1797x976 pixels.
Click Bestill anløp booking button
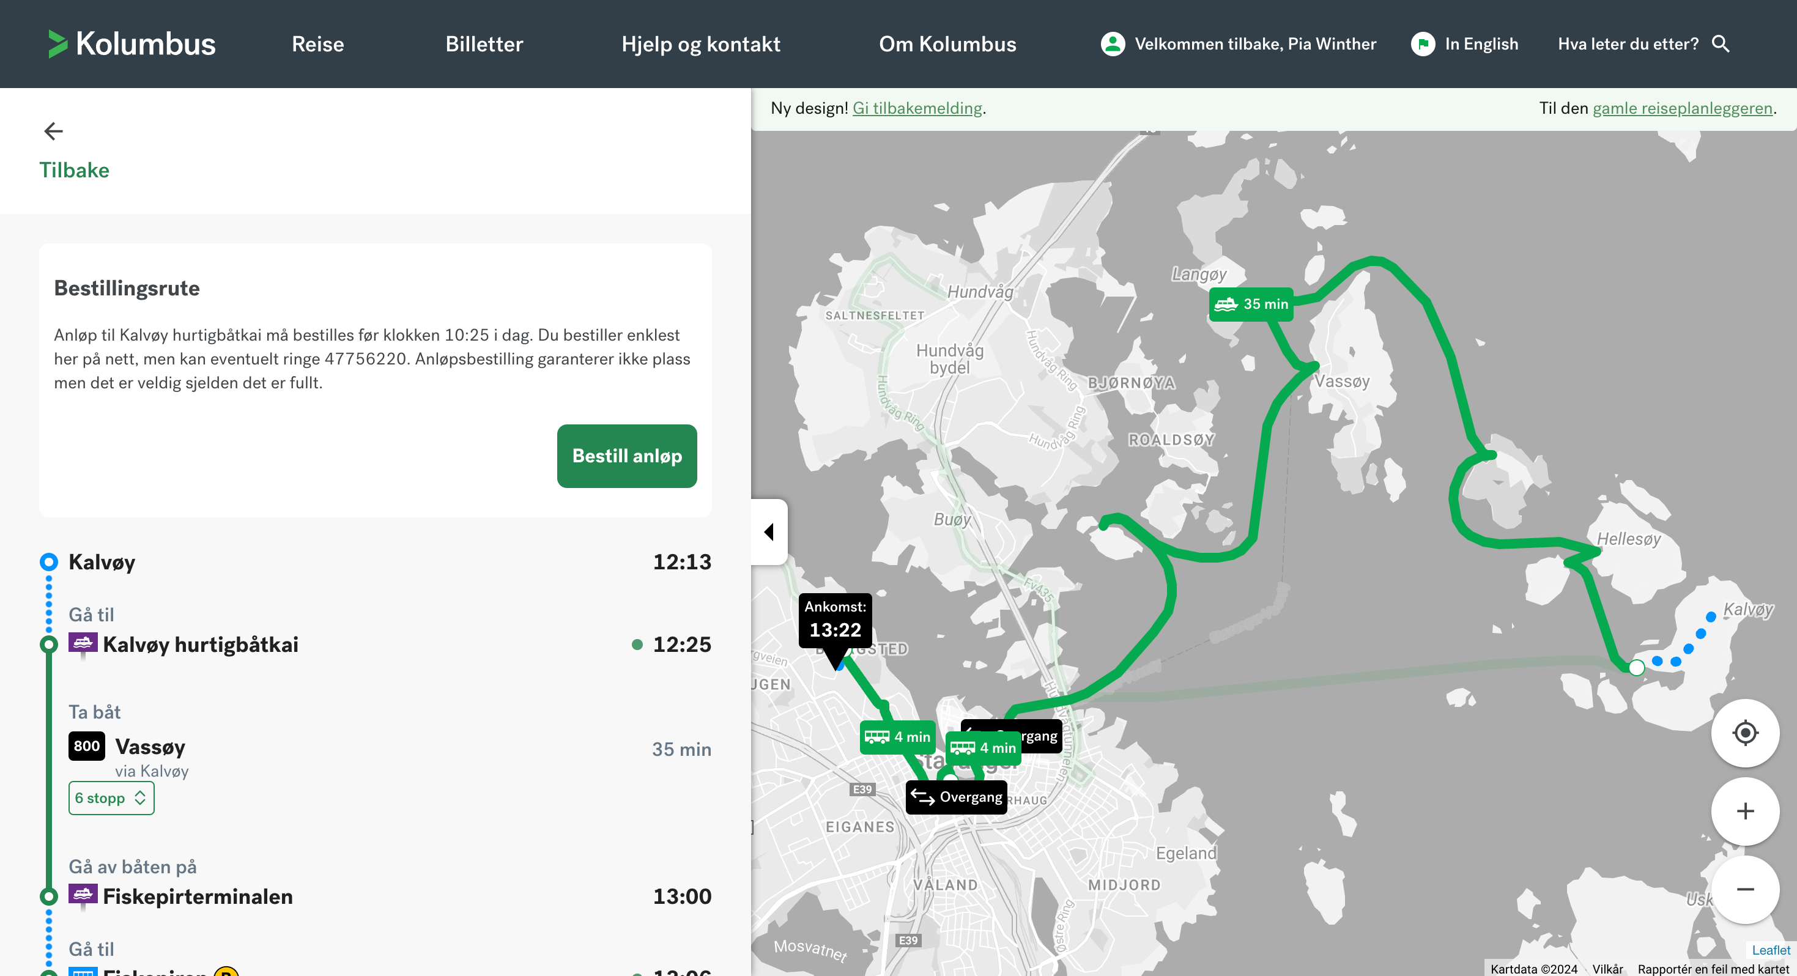click(x=626, y=456)
